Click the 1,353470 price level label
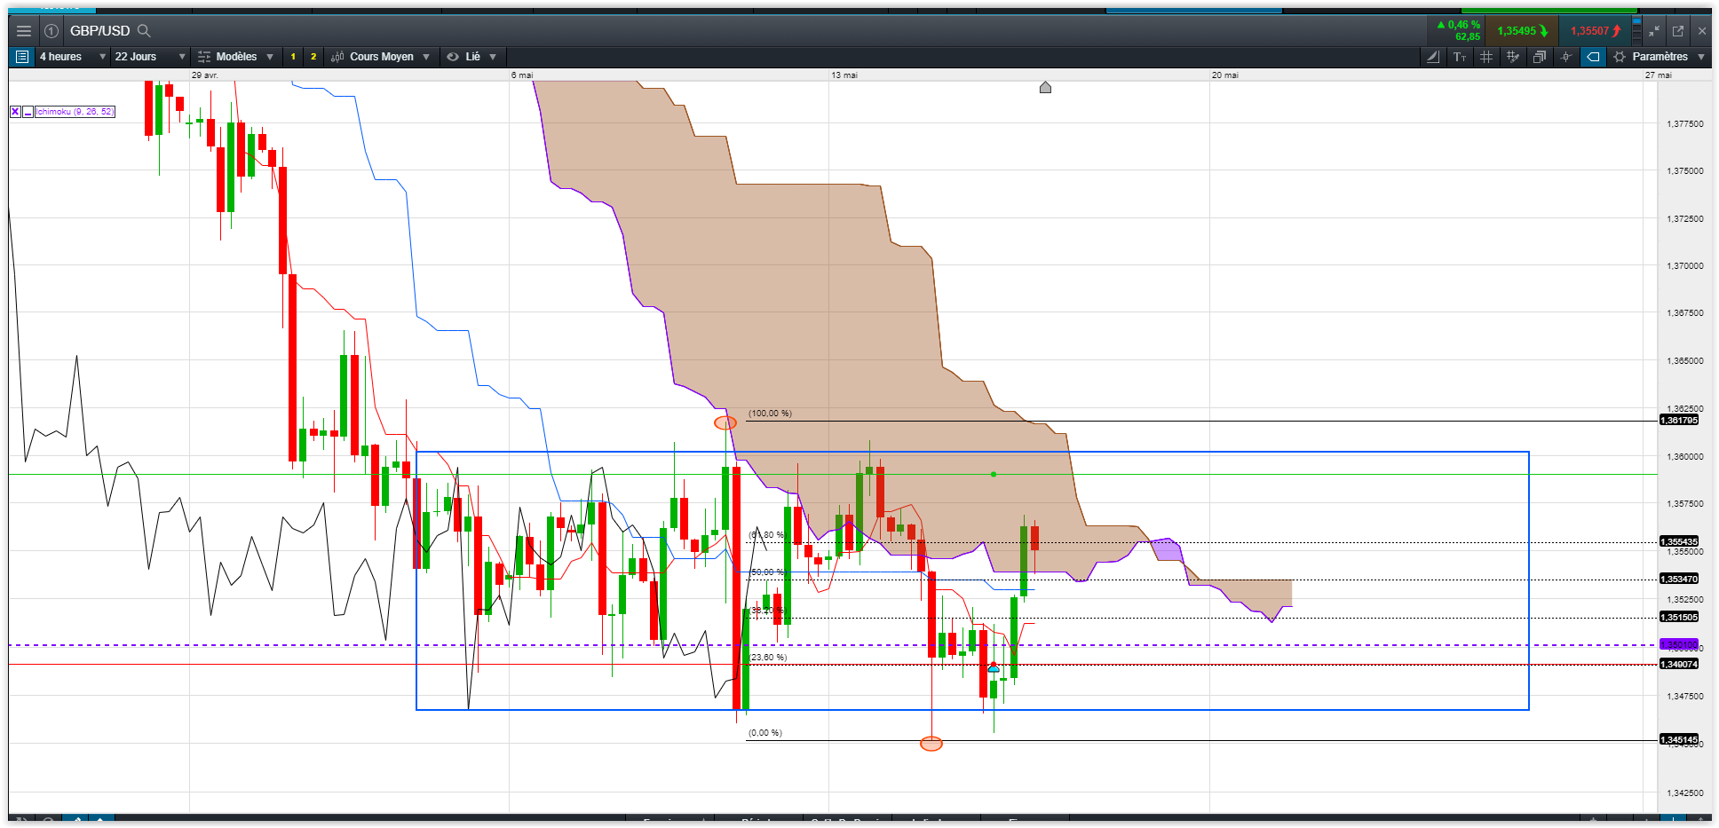1719x828 pixels. click(1678, 579)
